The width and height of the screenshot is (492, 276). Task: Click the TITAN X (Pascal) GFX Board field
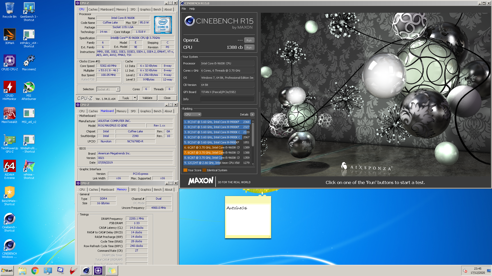pos(227,92)
